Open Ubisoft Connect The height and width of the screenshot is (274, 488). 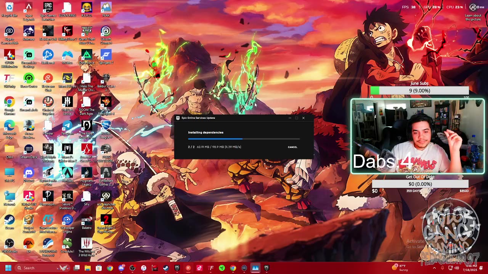tap(106, 35)
